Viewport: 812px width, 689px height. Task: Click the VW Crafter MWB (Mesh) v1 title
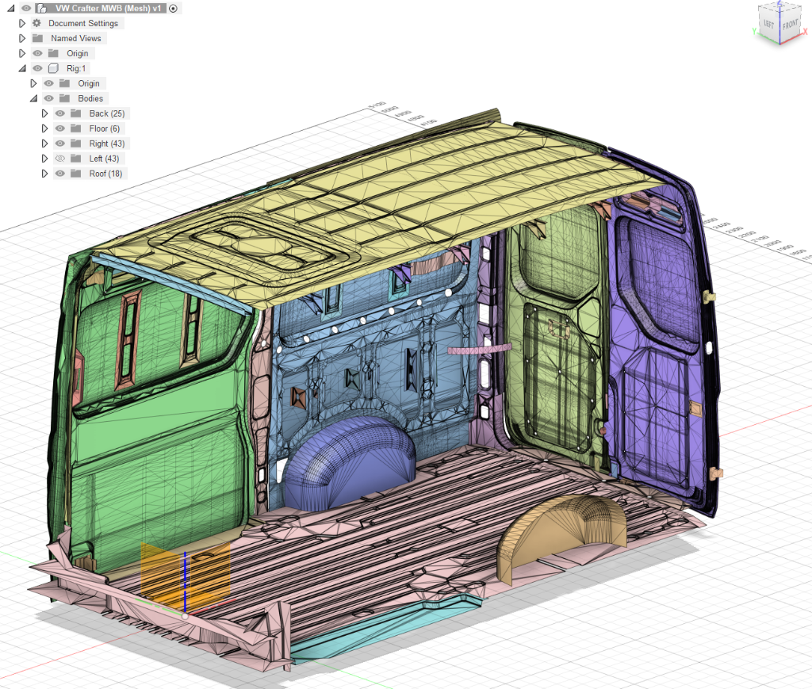(x=110, y=8)
